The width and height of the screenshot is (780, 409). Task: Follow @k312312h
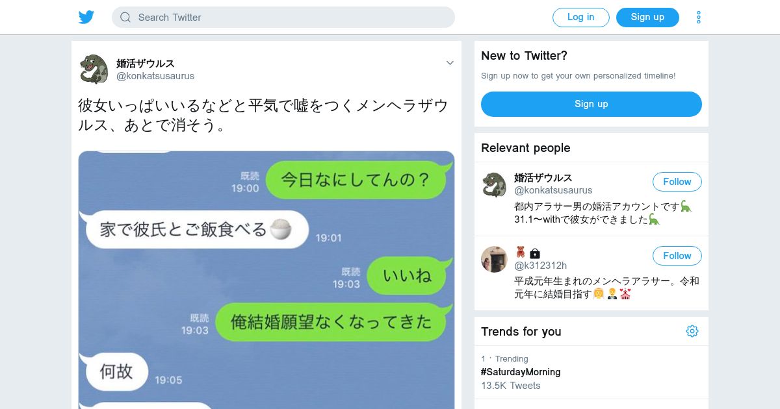(677, 256)
